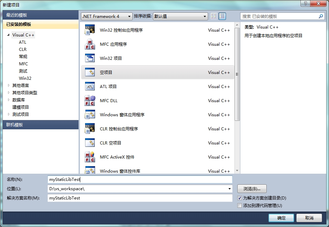Click the template list scrollbar thumb

[x=237, y=74]
